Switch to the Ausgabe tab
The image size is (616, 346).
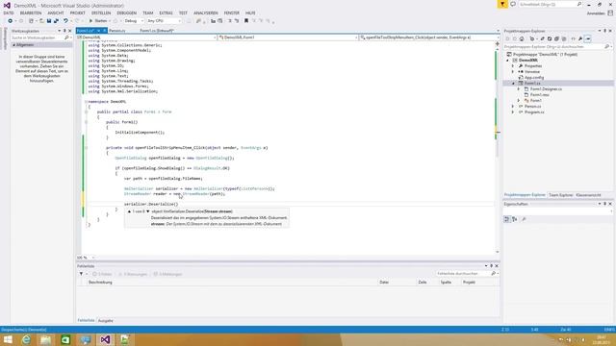[105, 321]
